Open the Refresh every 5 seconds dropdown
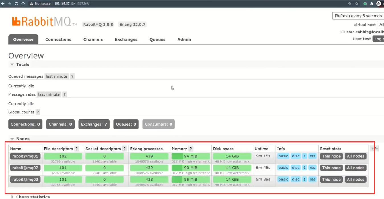The height and width of the screenshot is (199, 384). [358, 16]
